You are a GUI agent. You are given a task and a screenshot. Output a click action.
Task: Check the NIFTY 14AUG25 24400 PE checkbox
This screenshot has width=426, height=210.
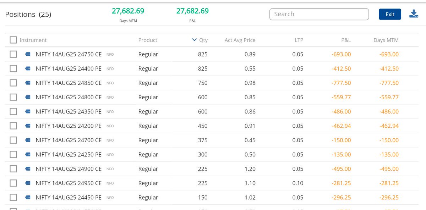click(13, 68)
